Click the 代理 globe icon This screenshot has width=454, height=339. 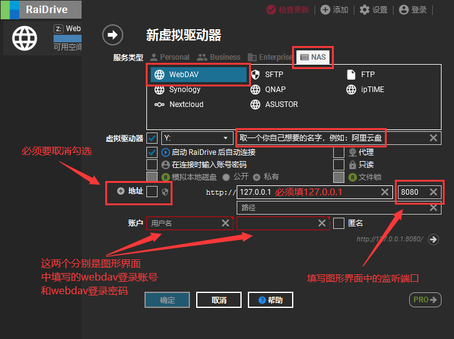pos(352,152)
